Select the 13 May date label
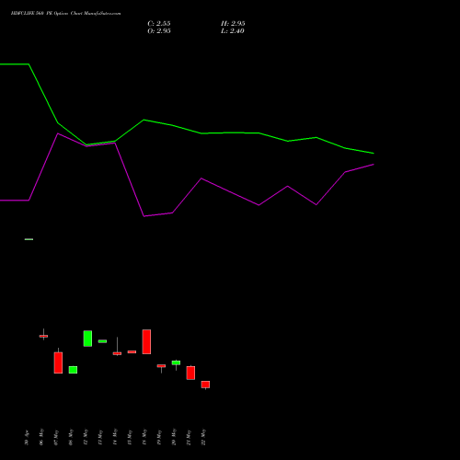Viewport: 460px width, 460px height. [100, 437]
